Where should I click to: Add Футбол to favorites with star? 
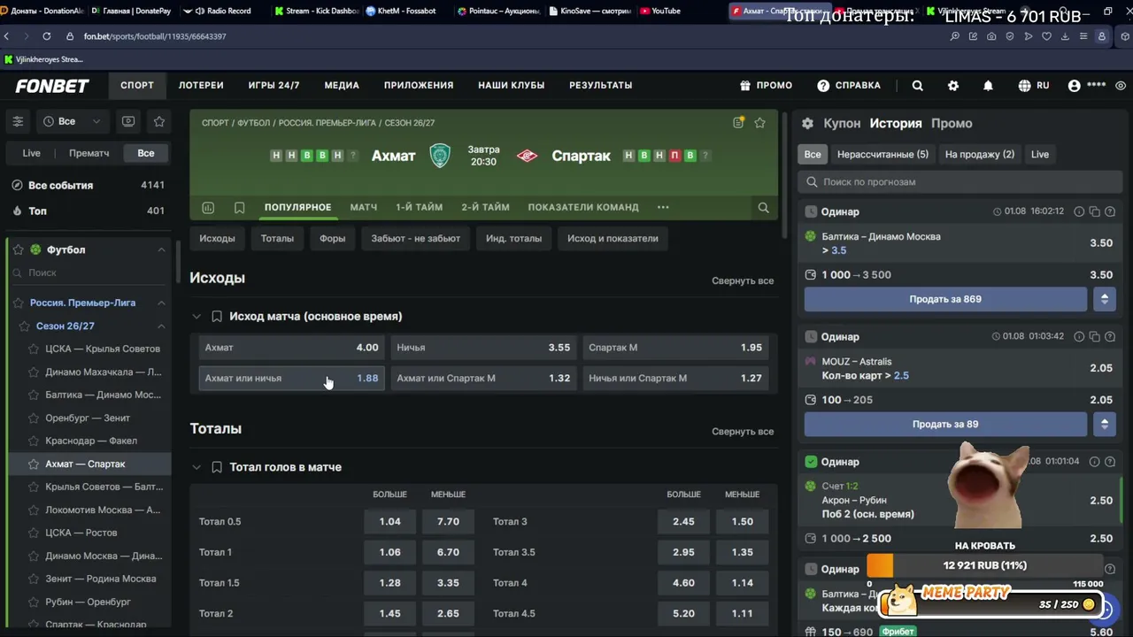pyautogui.click(x=18, y=249)
